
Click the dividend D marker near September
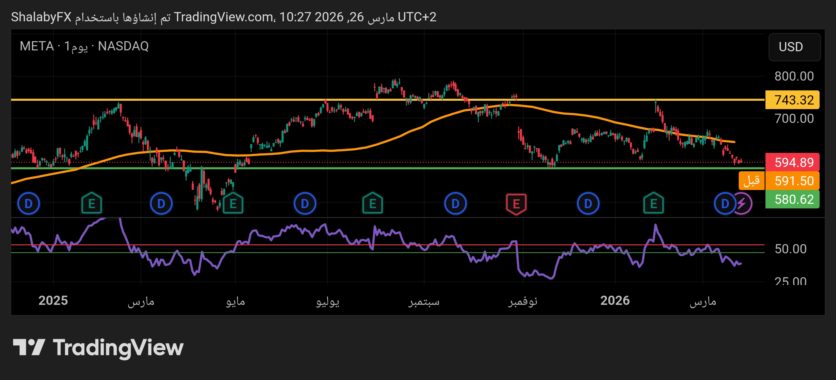tap(455, 204)
